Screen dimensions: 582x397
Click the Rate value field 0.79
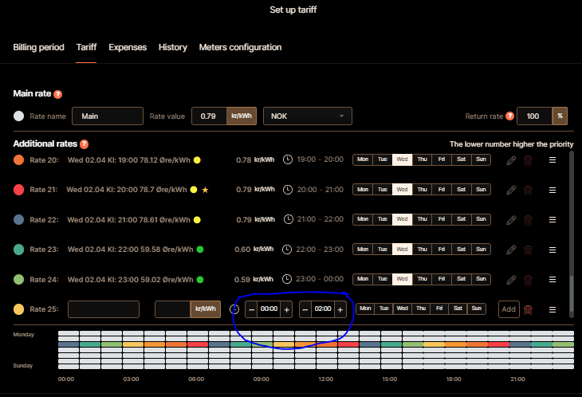[210, 116]
